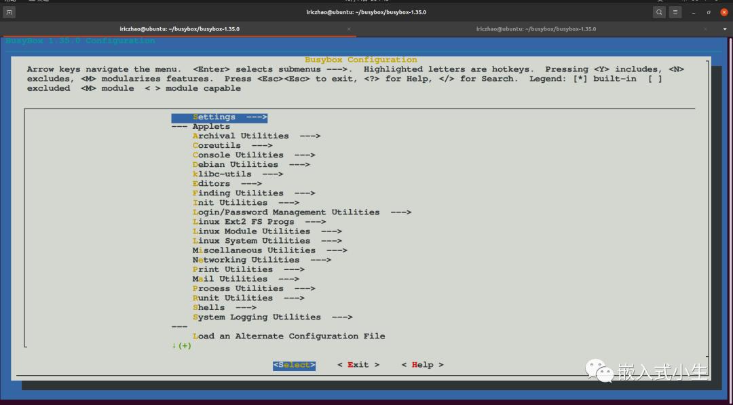The height and width of the screenshot is (405, 733).
Task: Open a new terminal tab with the title bar icon
Action: click(9, 12)
